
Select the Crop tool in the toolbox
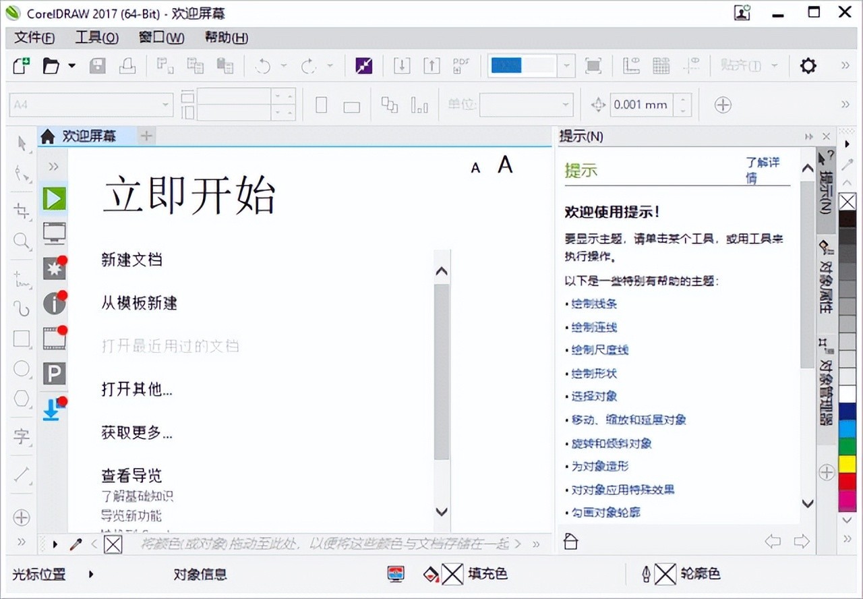click(22, 210)
